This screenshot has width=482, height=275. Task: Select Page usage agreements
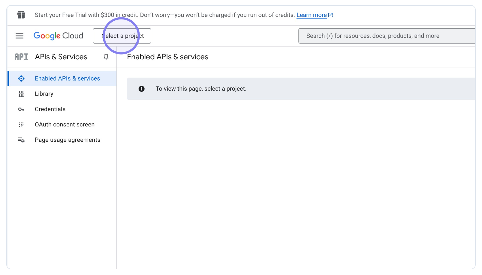tap(68, 140)
